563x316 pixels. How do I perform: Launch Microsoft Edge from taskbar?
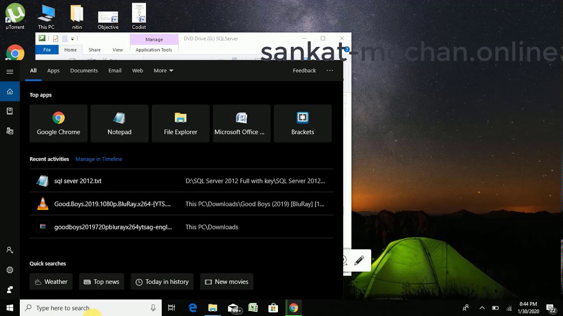pyautogui.click(x=193, y=308)
